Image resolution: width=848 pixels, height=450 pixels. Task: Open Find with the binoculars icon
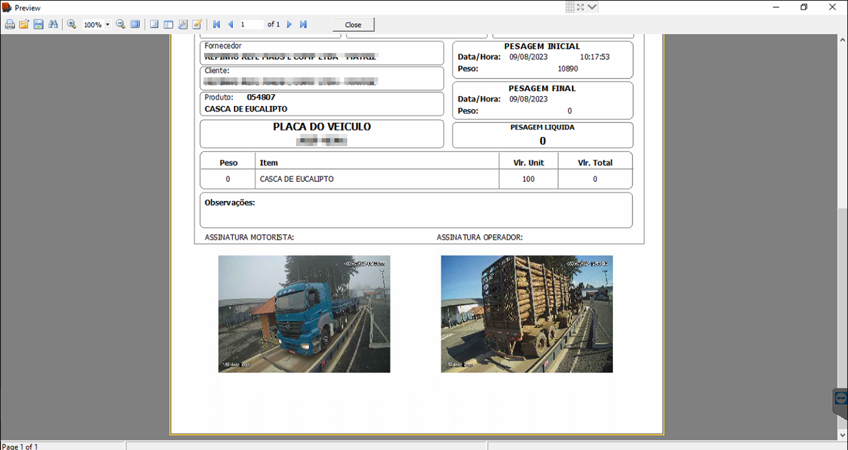click(53, 25)
